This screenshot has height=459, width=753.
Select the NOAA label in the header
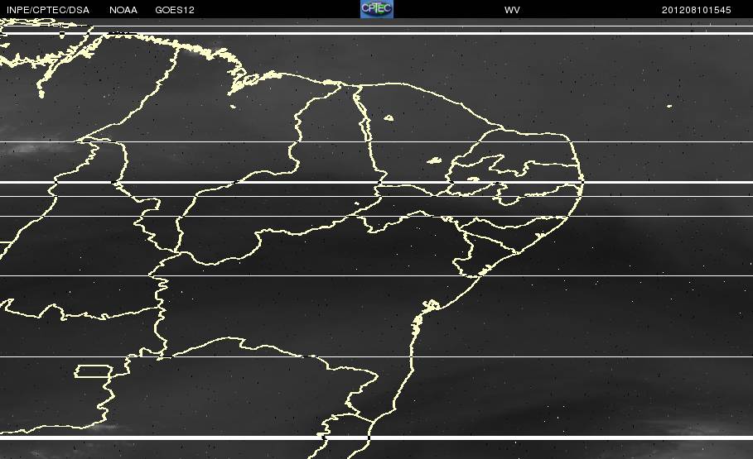[x=123, y=10]
